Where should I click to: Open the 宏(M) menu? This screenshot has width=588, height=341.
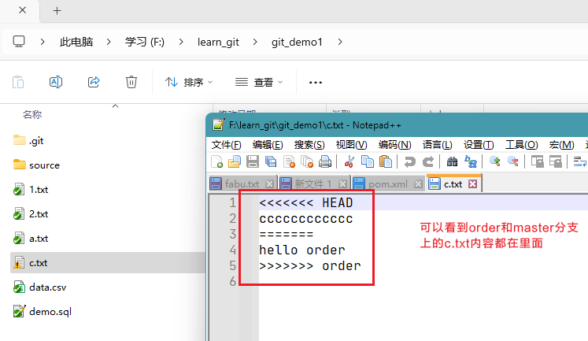561,144
